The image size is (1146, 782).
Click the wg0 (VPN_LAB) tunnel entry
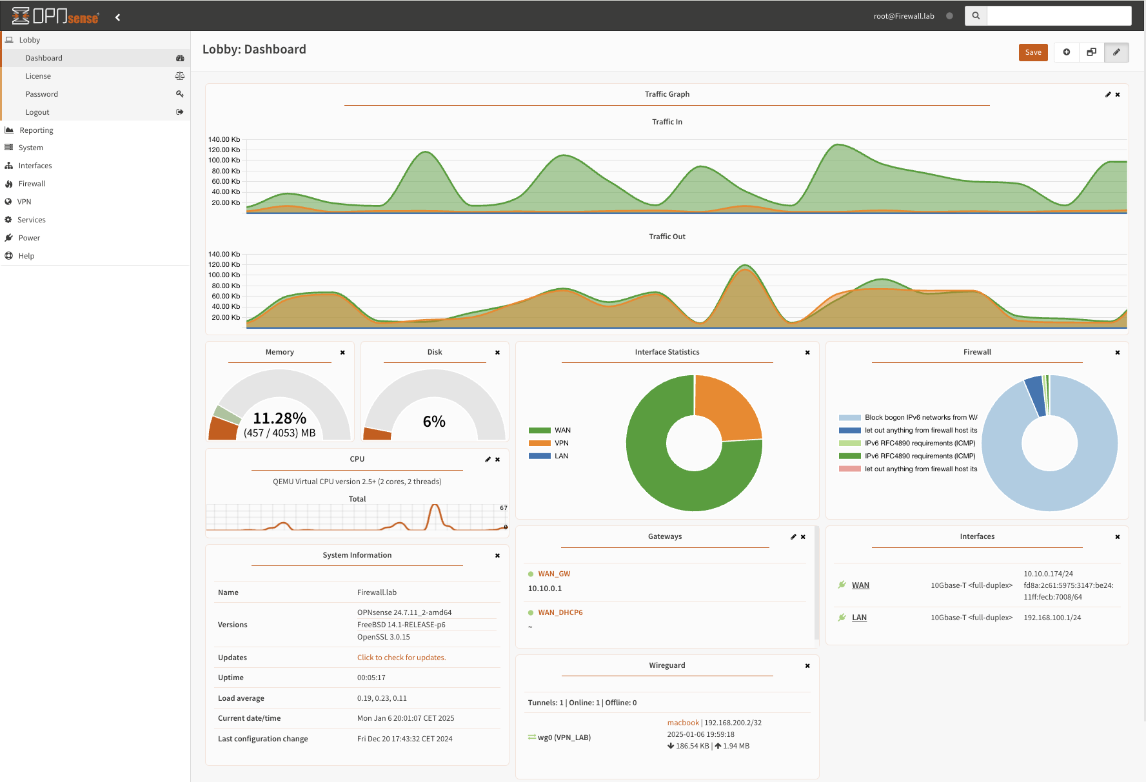pyautogui.click(x=564, y=738)
